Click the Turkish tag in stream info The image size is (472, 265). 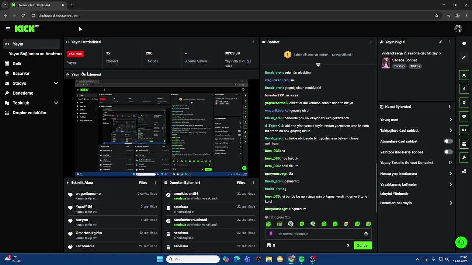click(x=399, y=66)
